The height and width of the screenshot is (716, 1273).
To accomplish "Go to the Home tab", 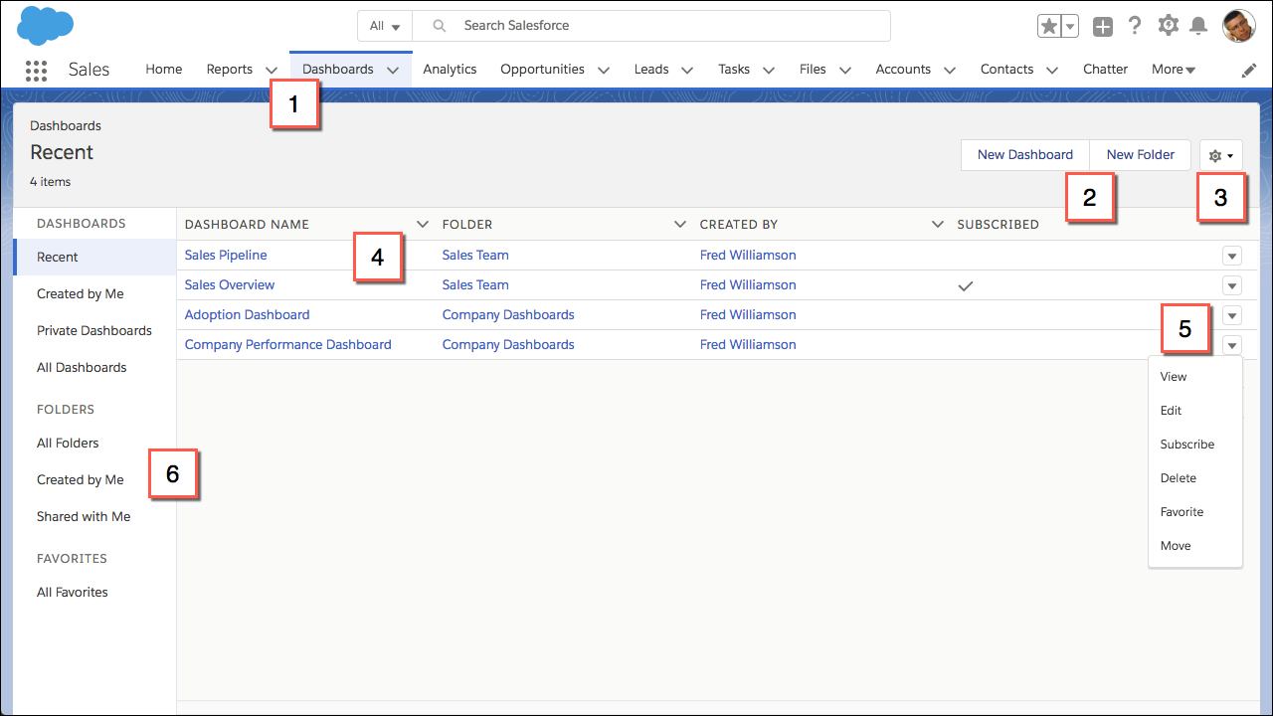I will pyautogui.click(x=164, y=70).
